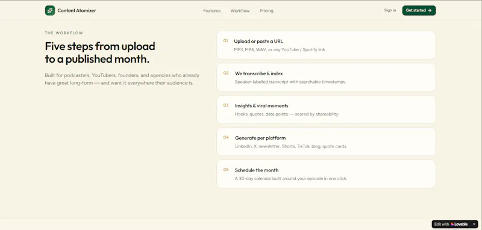Click the 30-day calendar description text
Image resolution: width=482 pixels, height=230 pixels.
[291, 179]
